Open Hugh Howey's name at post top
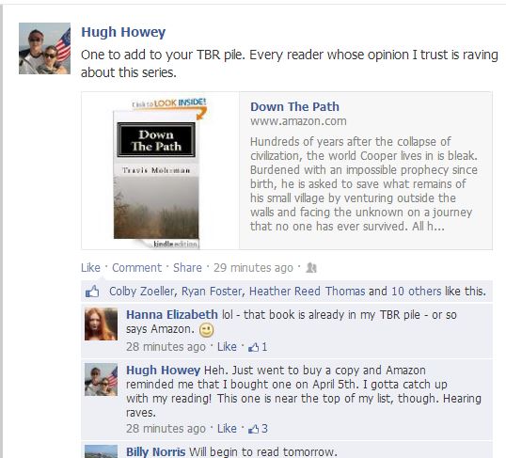 (x=123, y=32)
